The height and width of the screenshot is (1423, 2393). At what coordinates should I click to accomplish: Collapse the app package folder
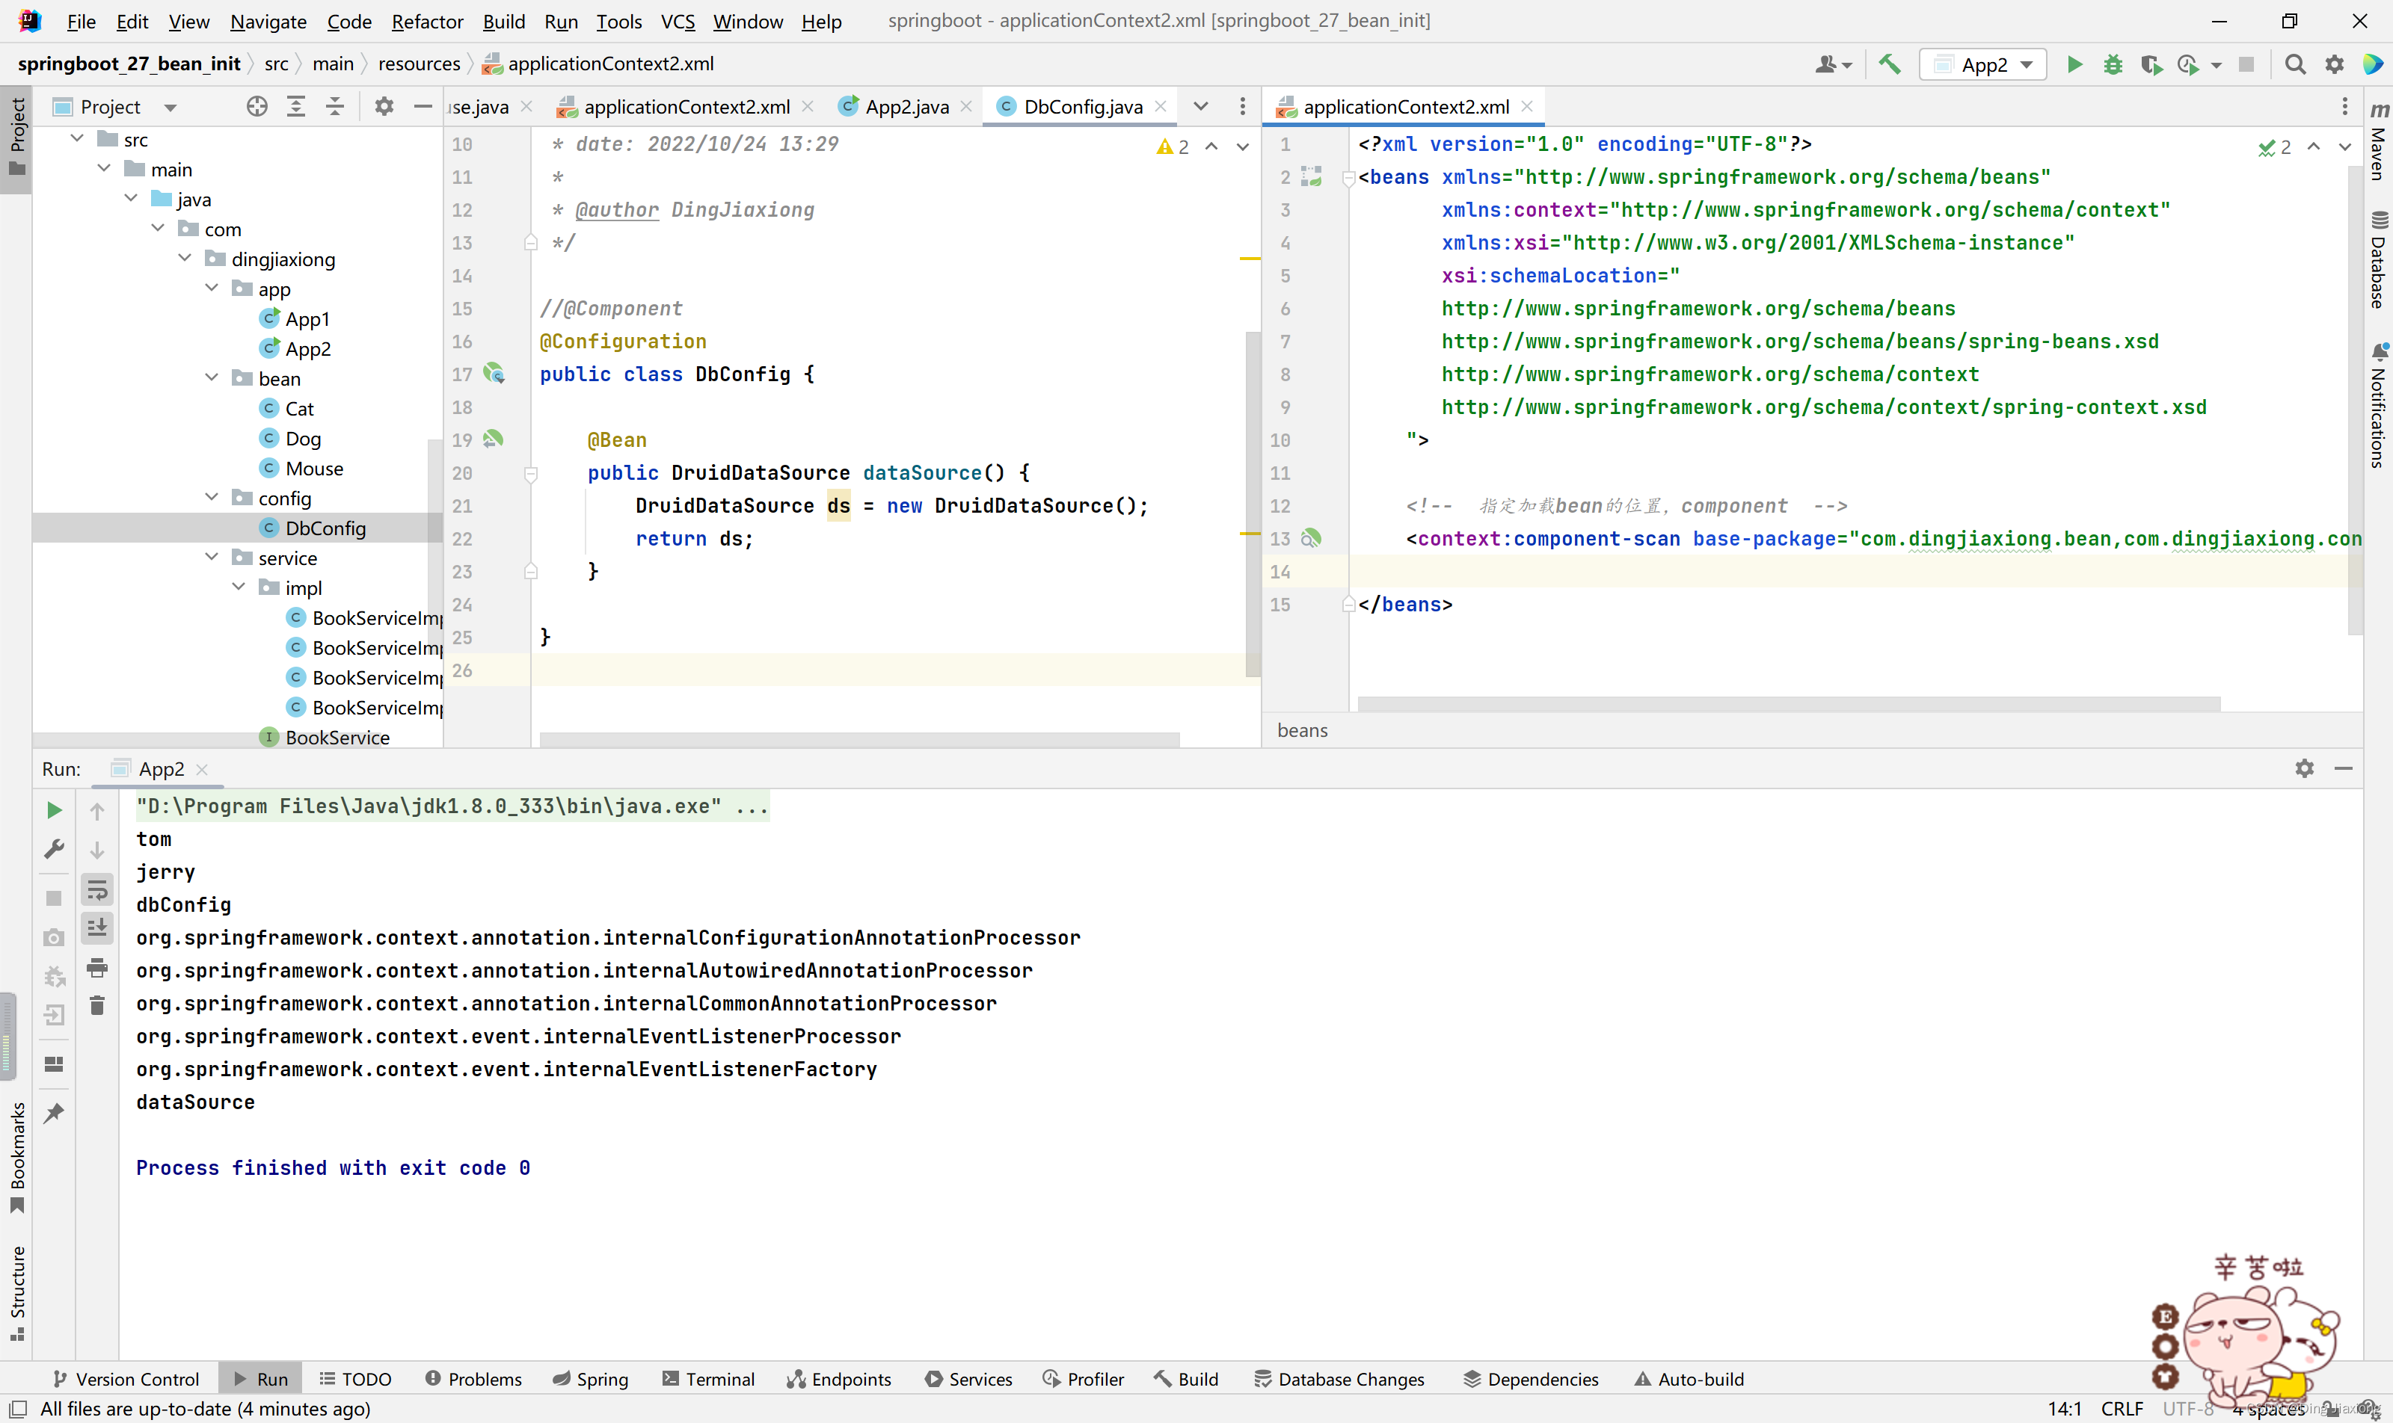click(x=212, y=288)
